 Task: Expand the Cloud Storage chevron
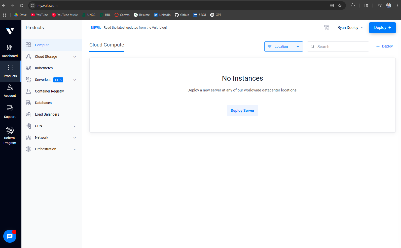(75, 57)
